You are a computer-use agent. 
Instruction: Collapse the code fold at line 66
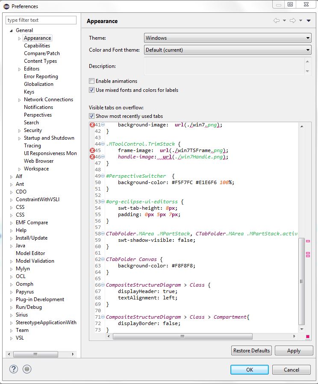click(x=103, y=285)
